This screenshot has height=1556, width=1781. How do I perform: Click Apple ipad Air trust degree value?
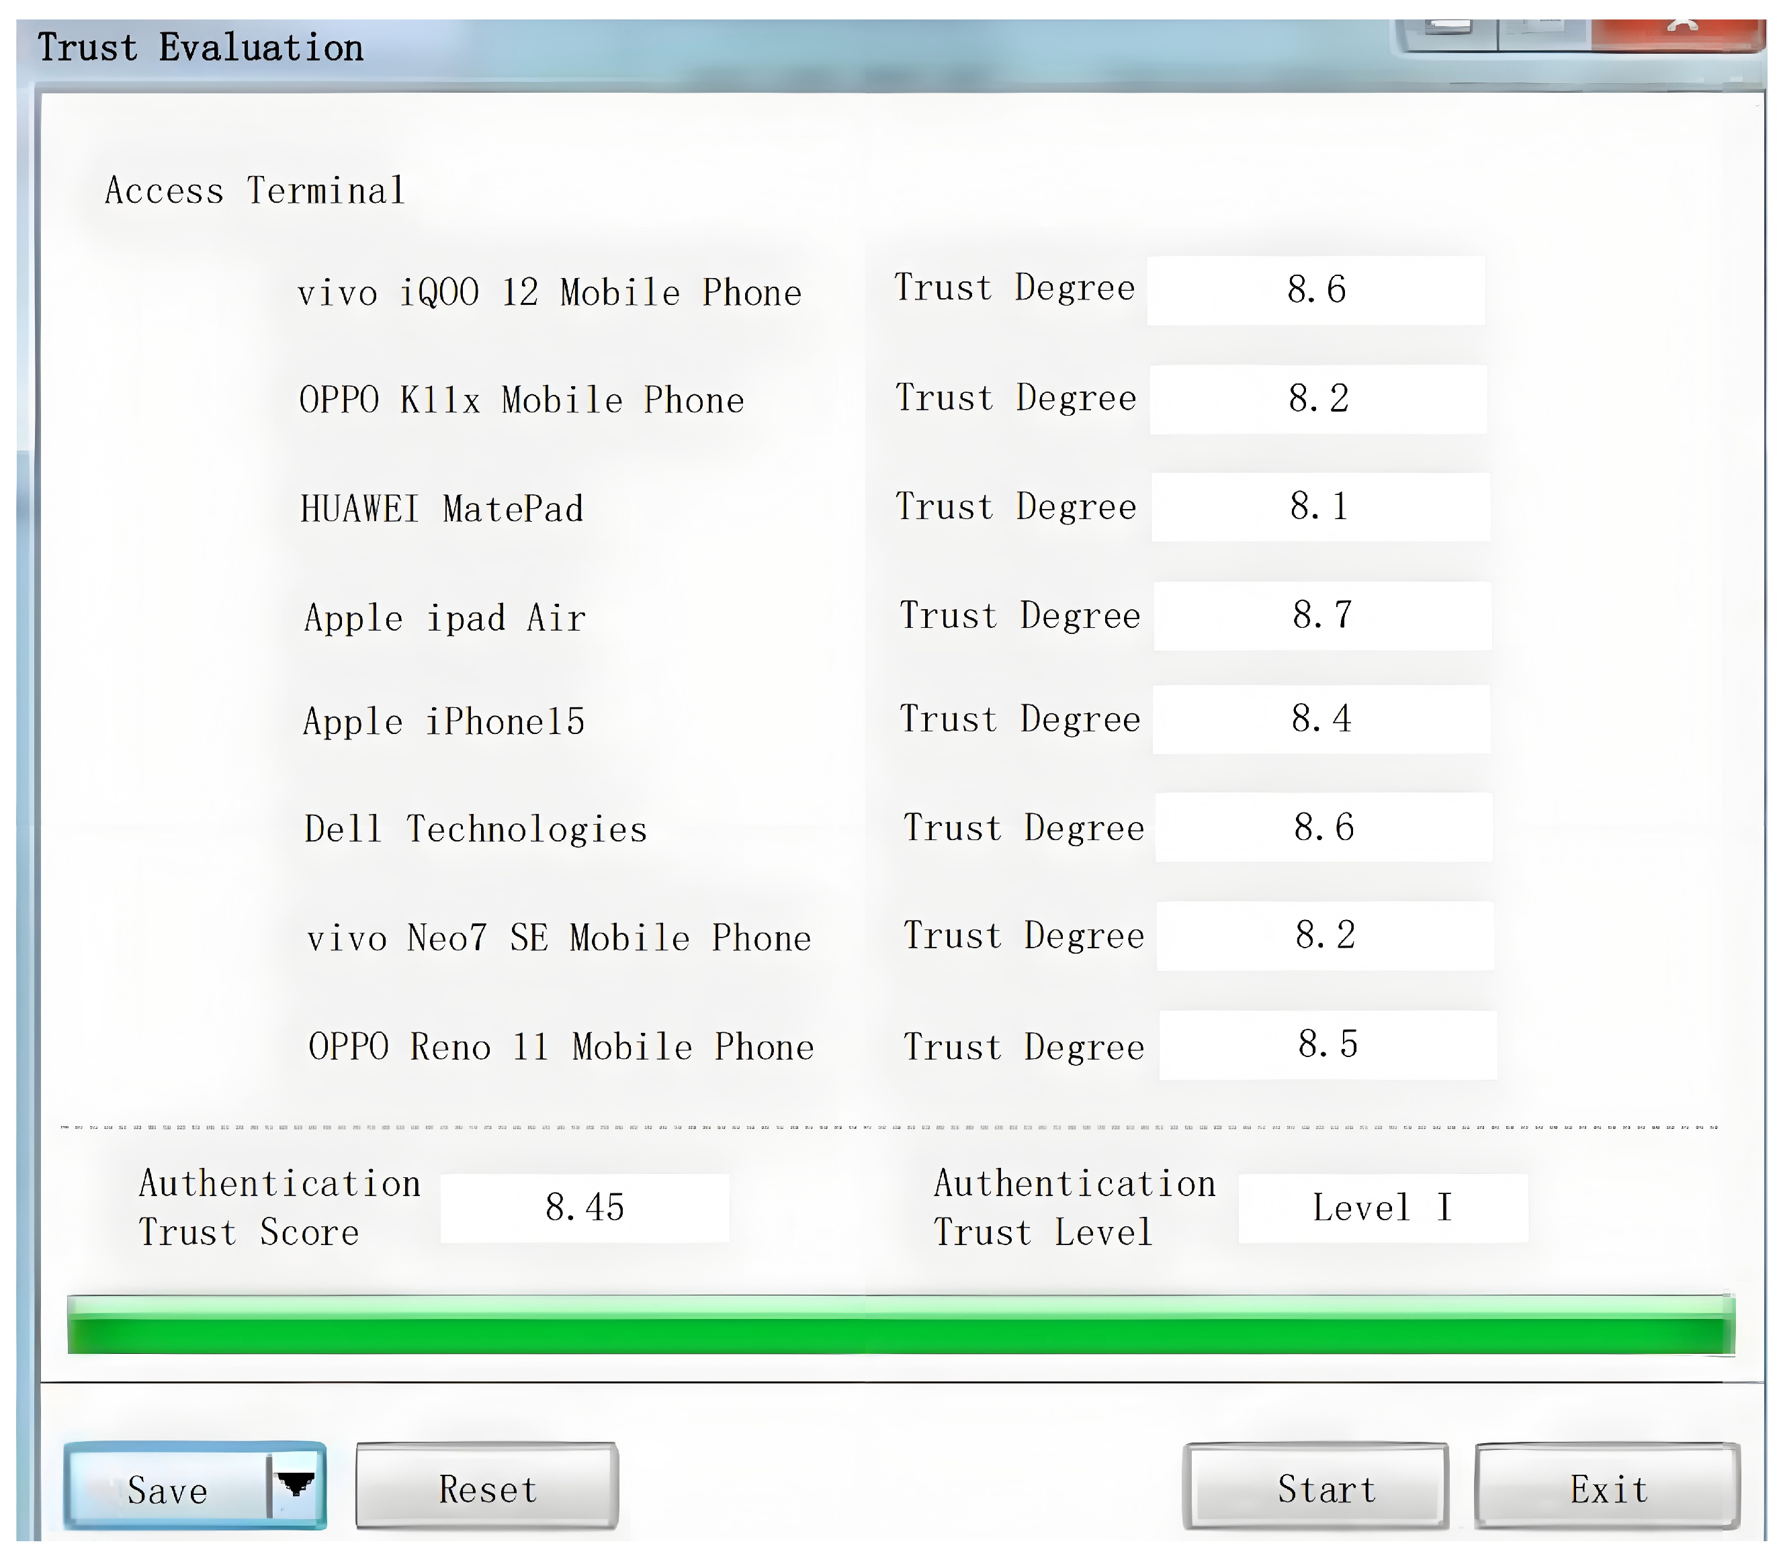[1321, 616]
